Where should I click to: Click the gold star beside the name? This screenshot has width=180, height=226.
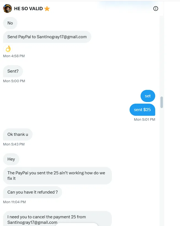click(x=47, y=9)
